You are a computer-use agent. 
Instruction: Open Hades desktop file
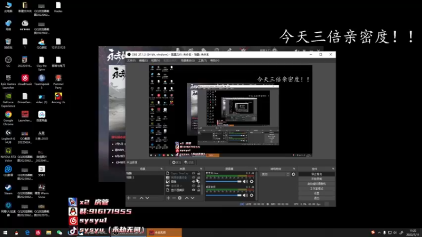point(58,7)
